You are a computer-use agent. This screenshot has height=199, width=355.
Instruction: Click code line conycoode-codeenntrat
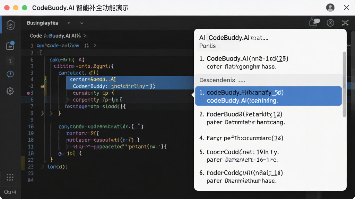(101, 126)
